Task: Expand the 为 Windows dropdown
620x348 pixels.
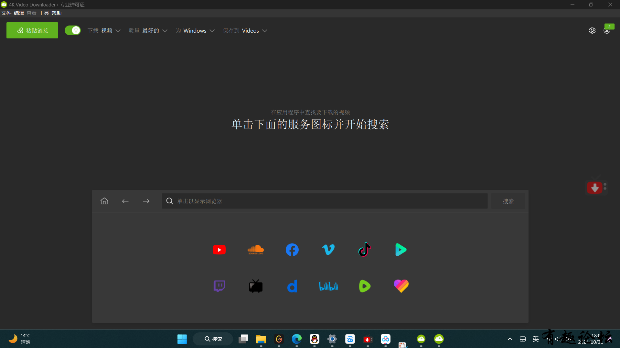Action: [195, 31]
